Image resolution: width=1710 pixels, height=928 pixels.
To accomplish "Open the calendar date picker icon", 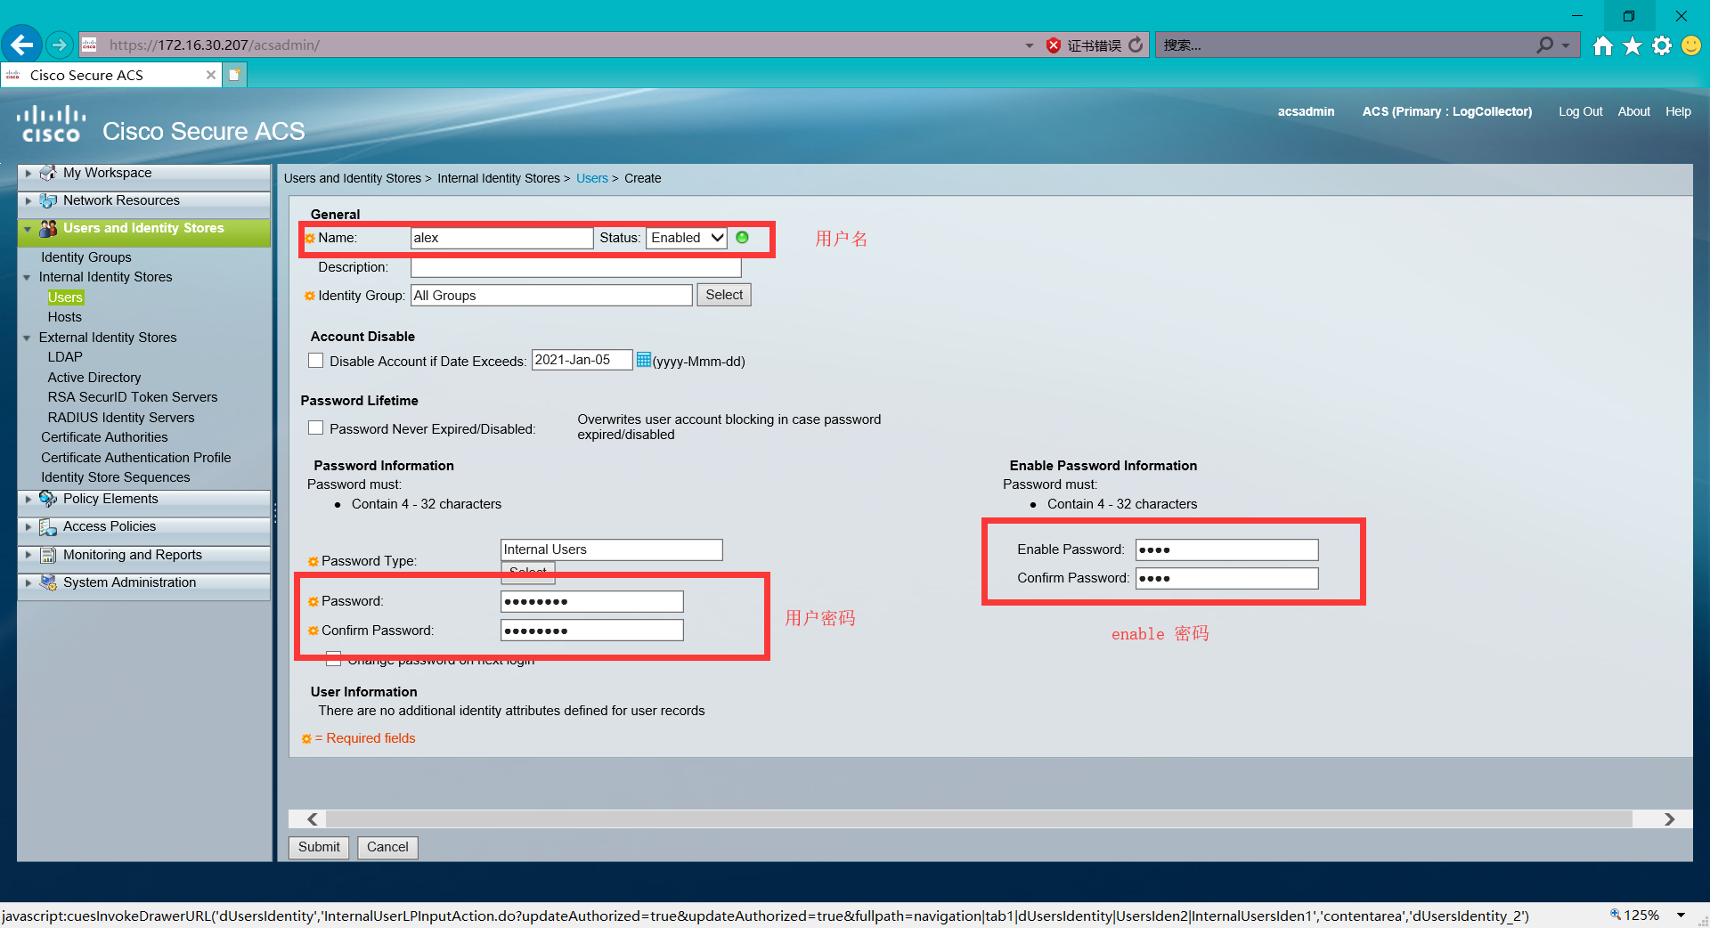I will tap(644, 360).
